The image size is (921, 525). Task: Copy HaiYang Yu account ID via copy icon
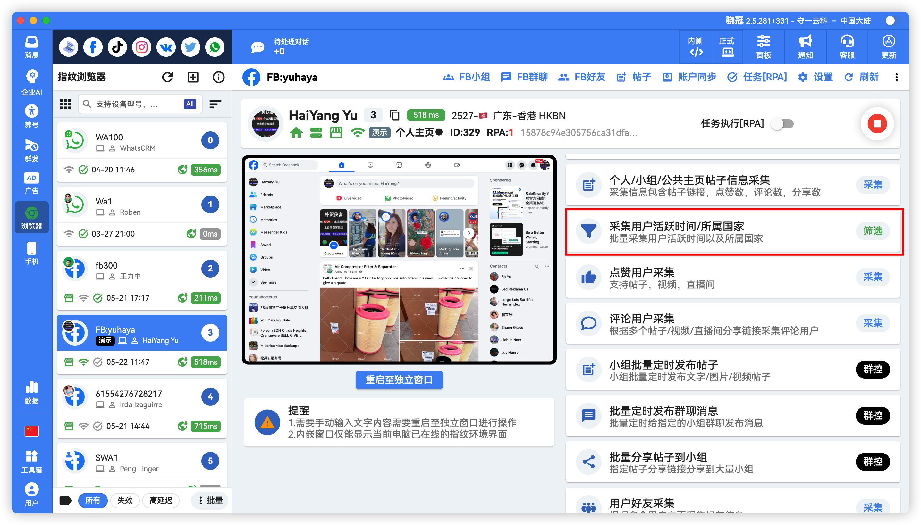(x=394, y=115)
